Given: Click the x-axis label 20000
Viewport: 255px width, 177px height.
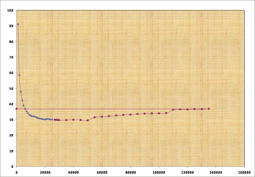Looking at the screenshot, I should click(45, 172).
